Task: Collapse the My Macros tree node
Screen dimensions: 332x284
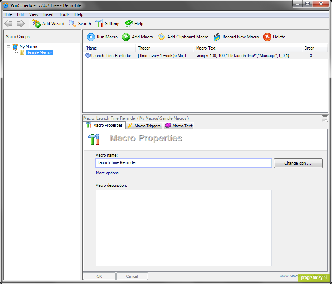Action: pyautogui.click(x=8, y=47)
